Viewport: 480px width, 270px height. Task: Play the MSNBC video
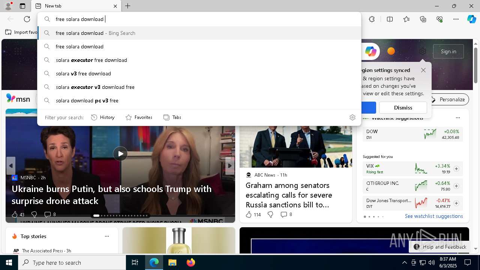tap(120, 154)
